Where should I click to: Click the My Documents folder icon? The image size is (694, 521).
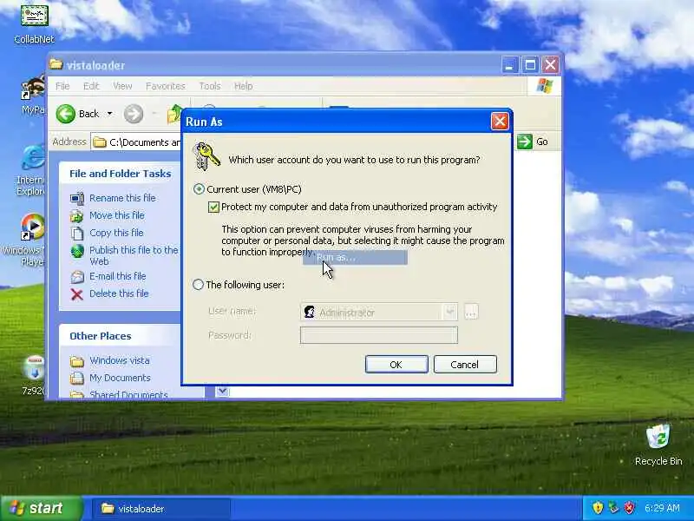tap(77, 379)
